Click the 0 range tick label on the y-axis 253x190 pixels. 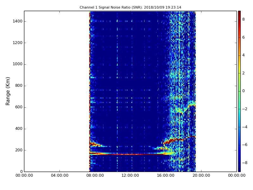[x=21, y=172]
